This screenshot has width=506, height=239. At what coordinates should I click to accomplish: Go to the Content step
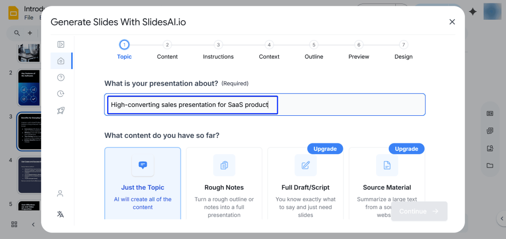(167, 50)
